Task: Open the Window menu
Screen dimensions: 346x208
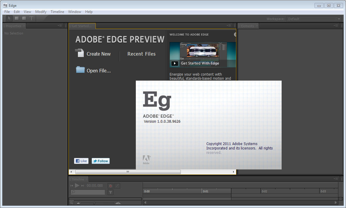Action: tap(75, 12)
